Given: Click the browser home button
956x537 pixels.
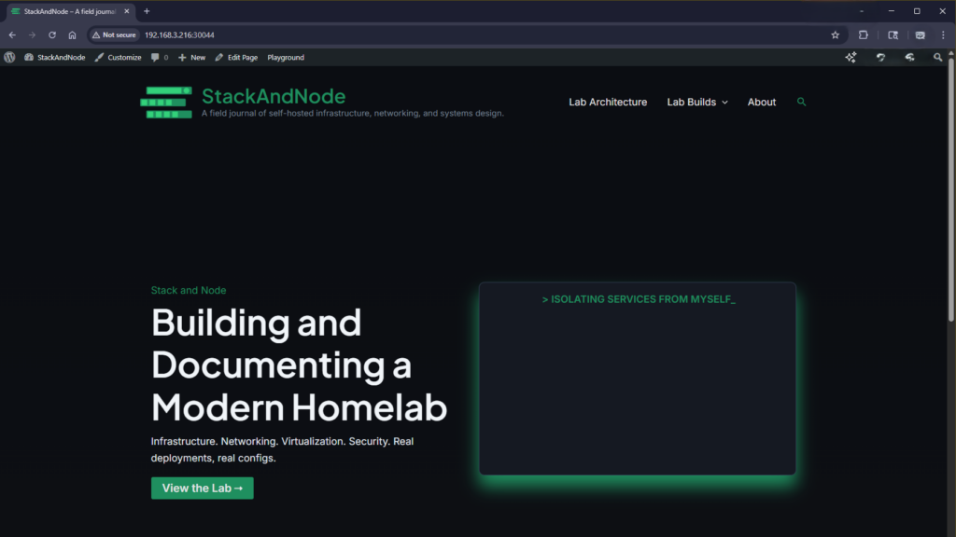Looking at the screenshot, I should click(72, 34).
